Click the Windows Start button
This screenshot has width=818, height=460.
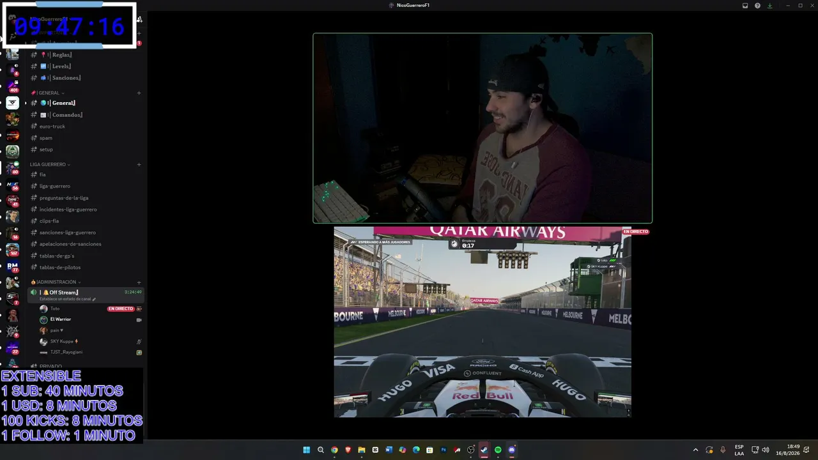coord(307,450)
